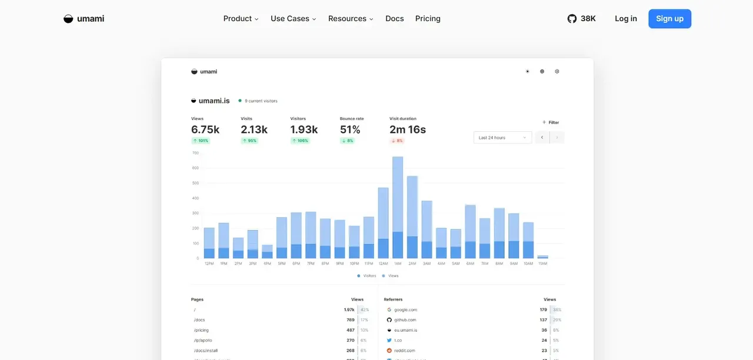Viewport: 753px width, 360px height.
Task: Click the blue Sign up button
Action: pyautogui.click(x=669, y=19)
